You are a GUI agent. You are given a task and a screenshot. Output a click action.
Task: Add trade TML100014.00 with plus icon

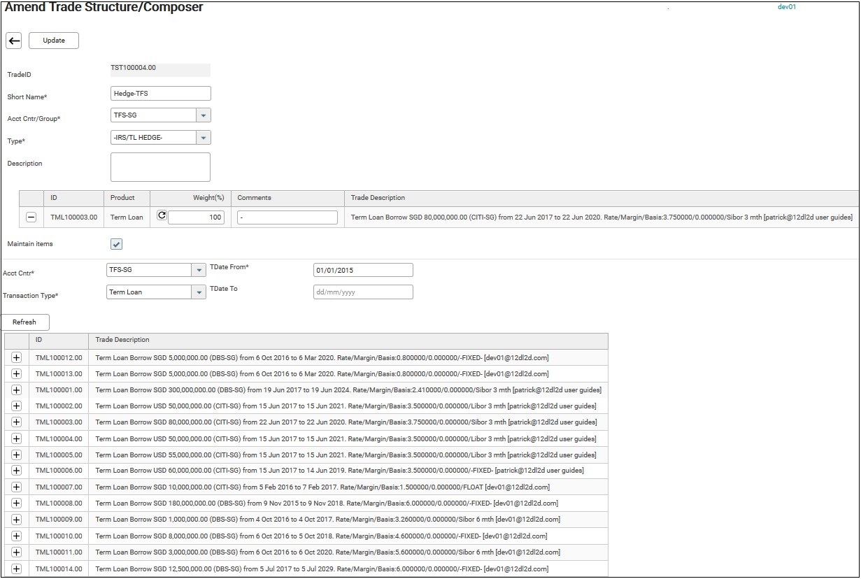pos(17,569)
